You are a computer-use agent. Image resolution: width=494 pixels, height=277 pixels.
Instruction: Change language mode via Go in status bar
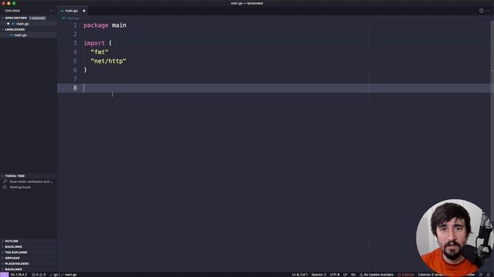click(x=354, y=275)
